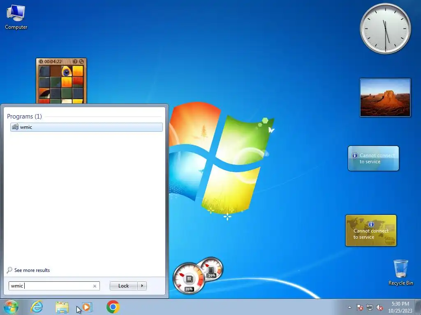Screen dimensions: 421x315
Task: Show the Picture Puzzle solved picture
Action: (75, 62)
